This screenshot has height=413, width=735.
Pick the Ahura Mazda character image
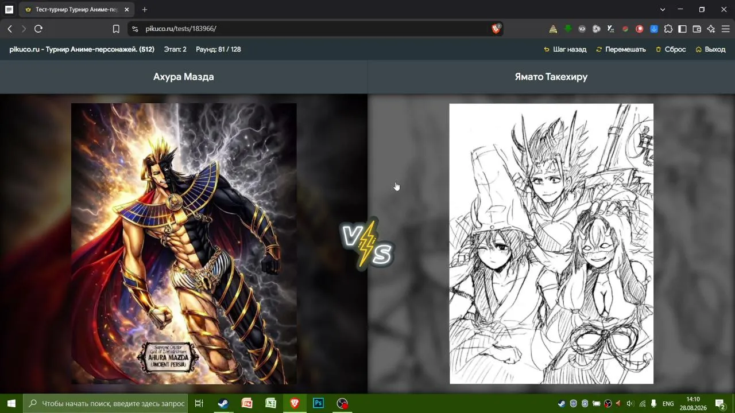pyautogui.click(x=184, y=244)
